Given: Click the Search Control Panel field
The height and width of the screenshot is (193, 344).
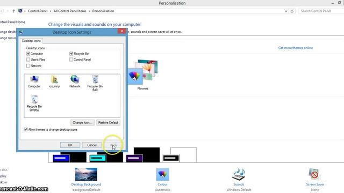Looking at the screenshot, I should pos(321,11).
